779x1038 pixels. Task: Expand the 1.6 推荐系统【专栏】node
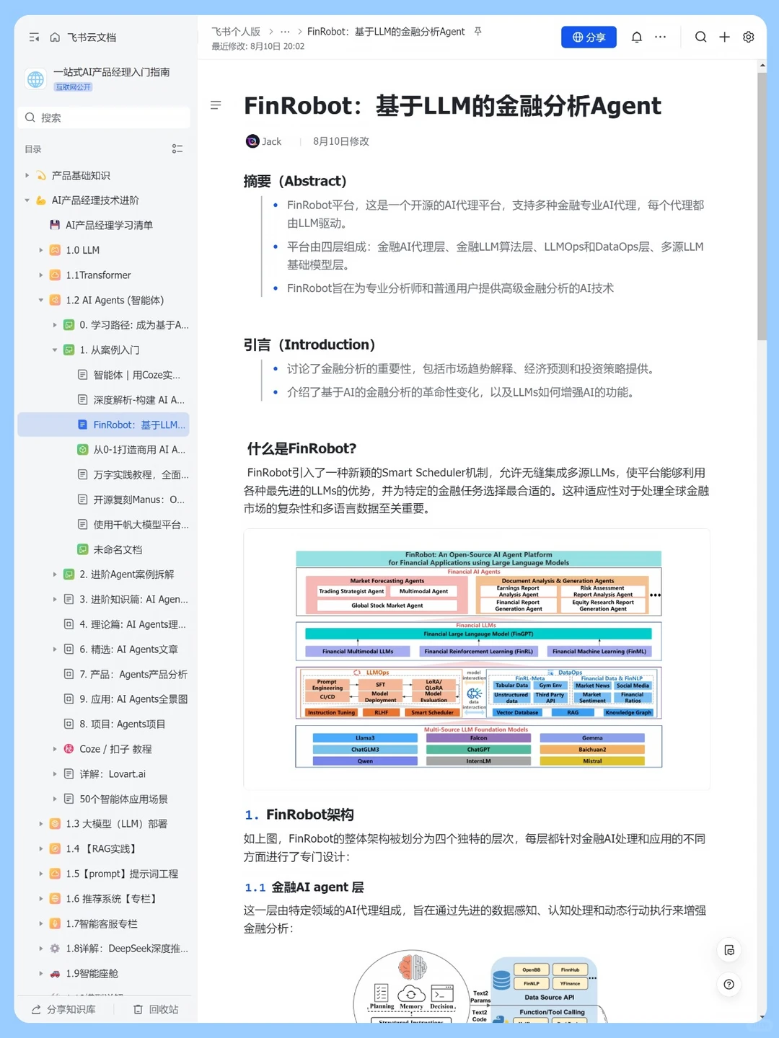click(41, 899)
